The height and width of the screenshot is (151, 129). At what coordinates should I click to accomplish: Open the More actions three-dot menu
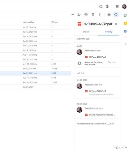[x=100, y=15]
